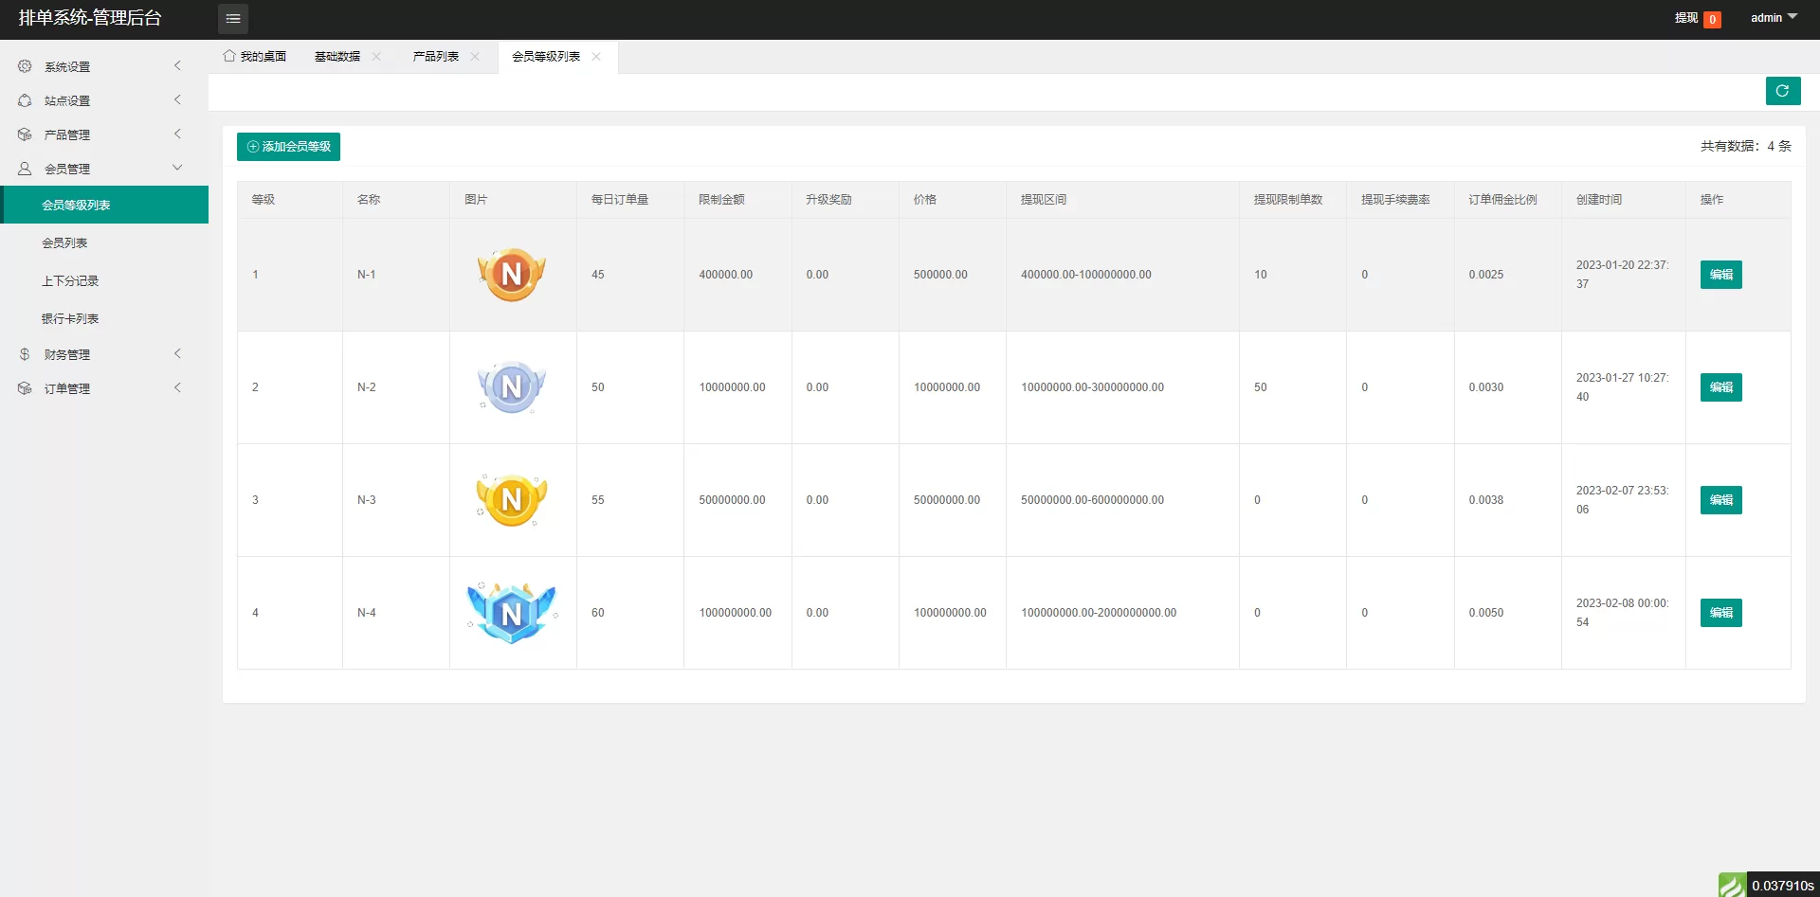Click 编辑 button for level N-2
This screenshot has height=897, width=1820.
pyautogui.click(x=1720, y=387)
